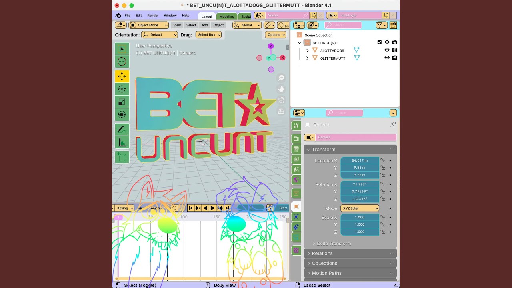
Task: Open Options dropdown in viewport
Action: [x=276, y=35]
